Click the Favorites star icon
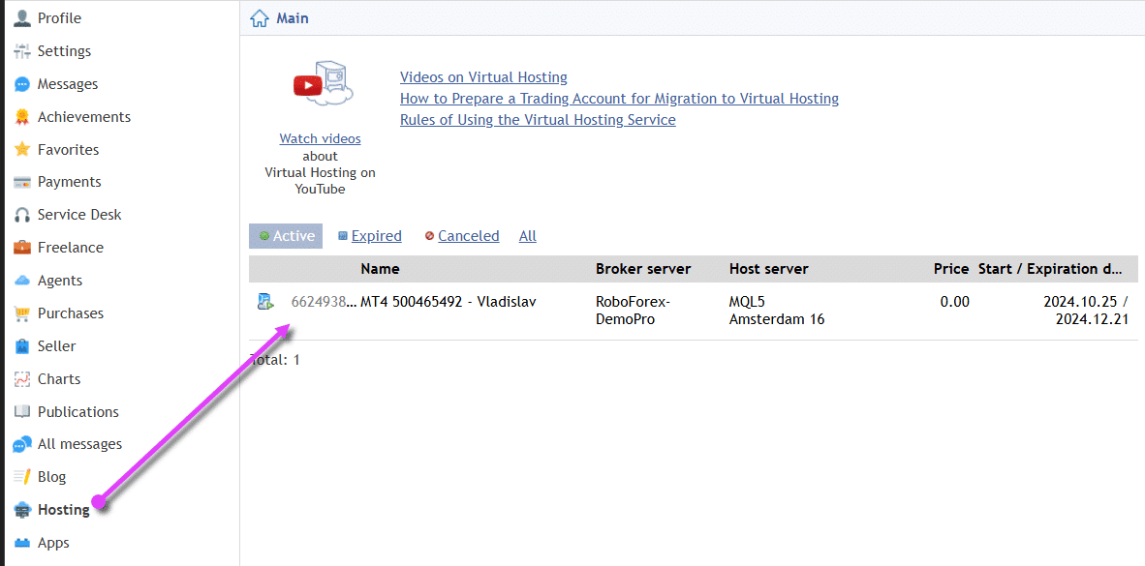 click(x=21, y=150)
